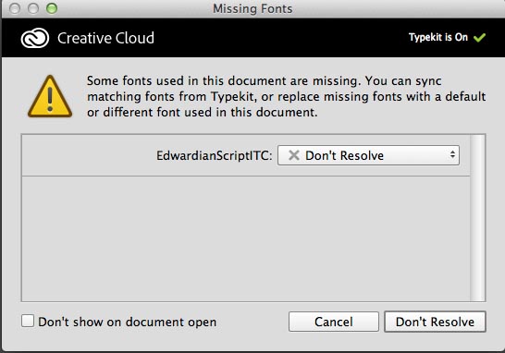Click the Cancel button

[334, 322]
